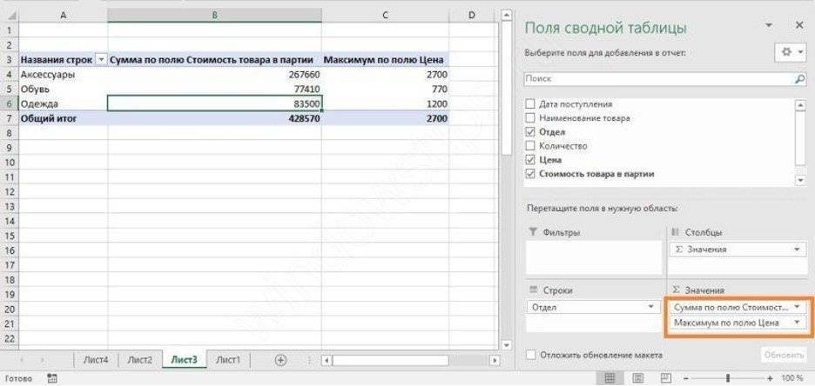Open the pivot field list tools gear menu

pos(790,52)
